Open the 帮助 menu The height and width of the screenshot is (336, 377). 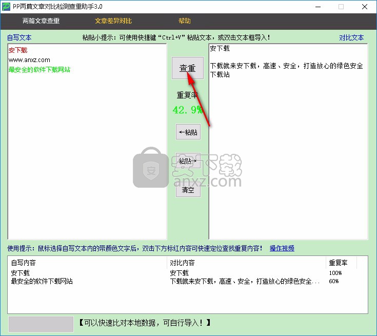click(185, 21)
